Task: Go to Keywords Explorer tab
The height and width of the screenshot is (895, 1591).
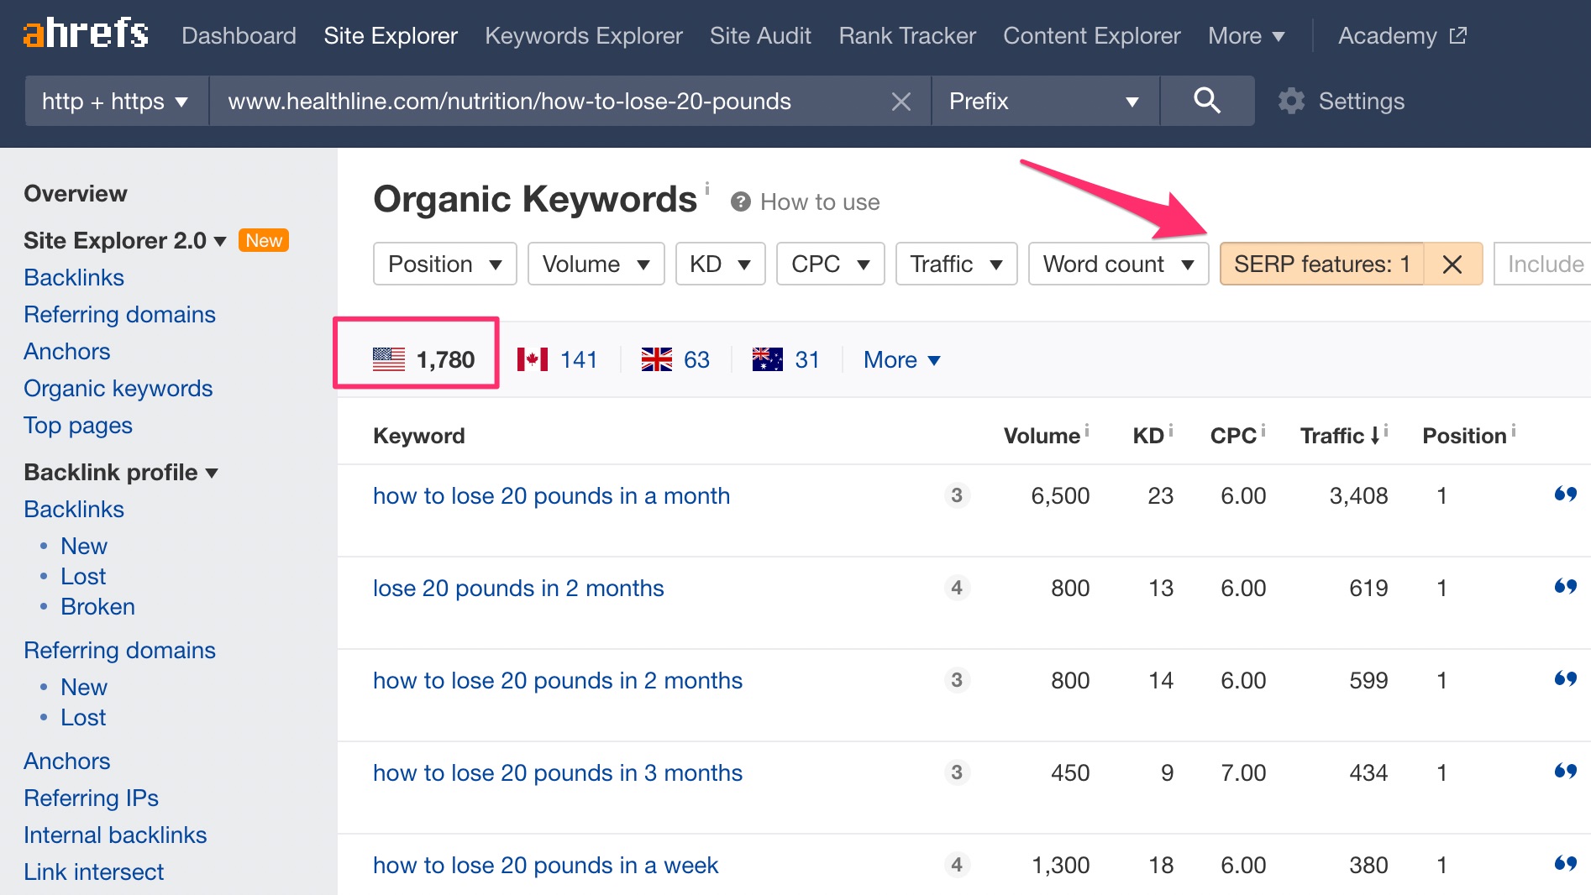Action: click(584, 35)
